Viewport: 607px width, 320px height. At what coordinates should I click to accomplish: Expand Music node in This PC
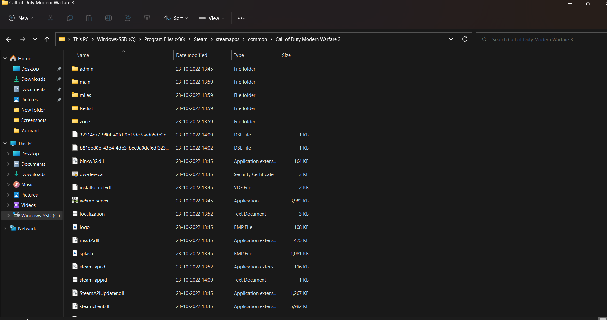click(x=8, y=184)
